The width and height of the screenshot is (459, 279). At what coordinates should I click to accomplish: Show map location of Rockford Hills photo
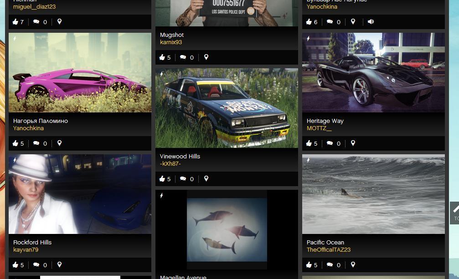[59, 265]
